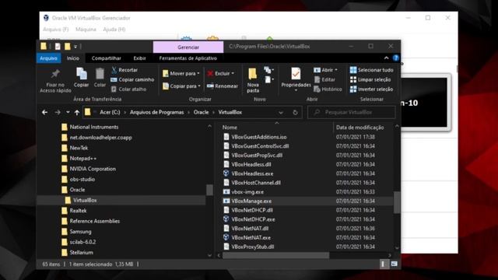Select the Stellarium folder in tree
Image resolution: width=498 pixels, height=280 pixels.
[x=81, y=253]
